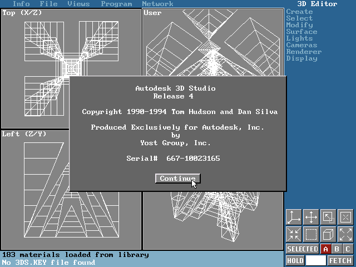Image resolution: width=356 pixels, height=267 pixels.
Task: Click the Left (Z/Y) viewport label
Action: 24,134
